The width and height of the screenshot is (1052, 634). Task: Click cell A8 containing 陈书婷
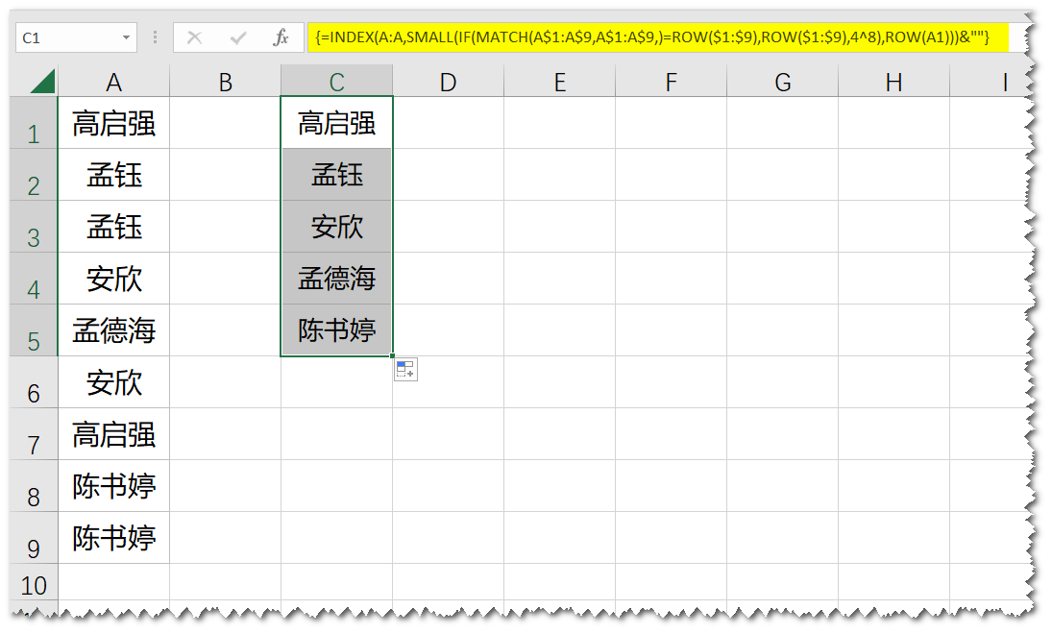click(x=113, y=486)
